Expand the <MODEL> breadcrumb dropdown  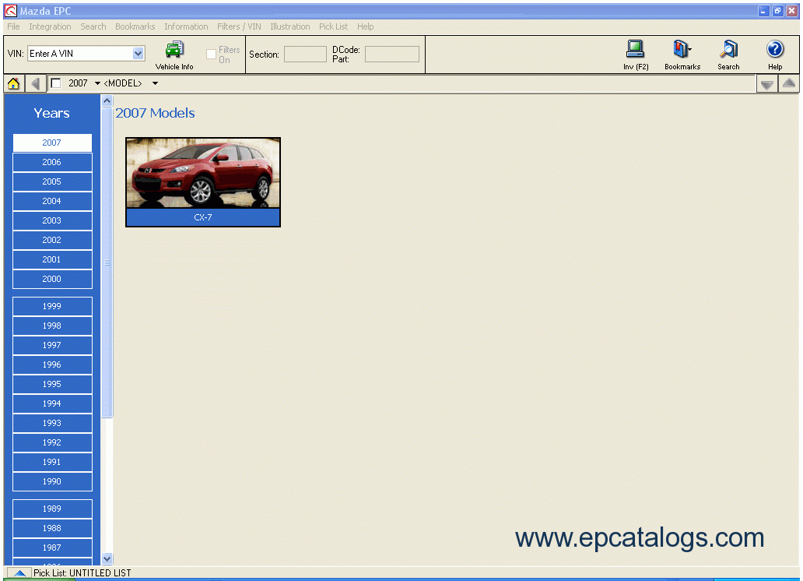pyautogui.click(x=155, y=83)
